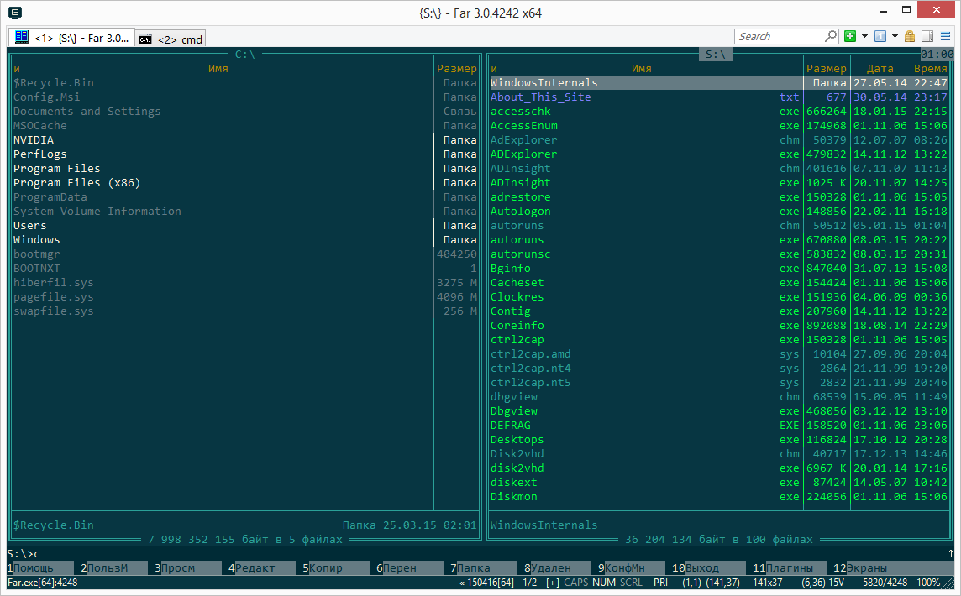Viewport: 961px width, 596px height.
Task: Click the magnifier icon in the Search box
Action: coord(831,36)
